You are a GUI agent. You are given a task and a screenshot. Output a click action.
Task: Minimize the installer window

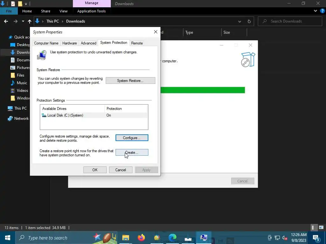pyautogui.click(x=222, y=45)
